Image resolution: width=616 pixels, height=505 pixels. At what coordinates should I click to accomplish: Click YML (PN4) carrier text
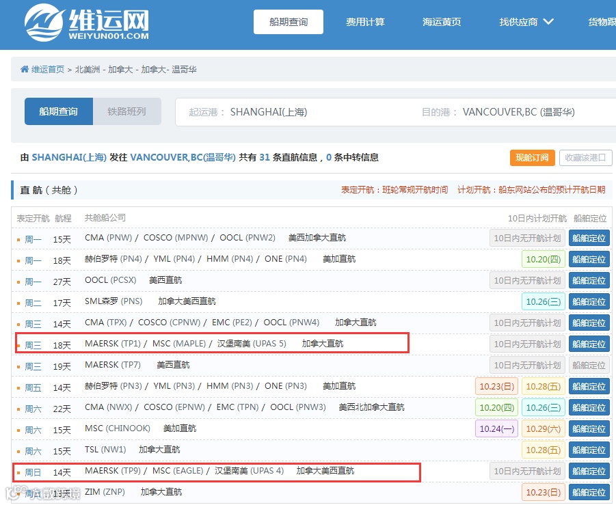pyautogui.click(x=174, y=259)
